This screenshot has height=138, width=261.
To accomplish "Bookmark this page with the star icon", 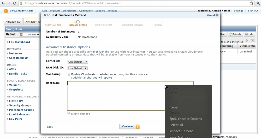I will click(252, 3).
